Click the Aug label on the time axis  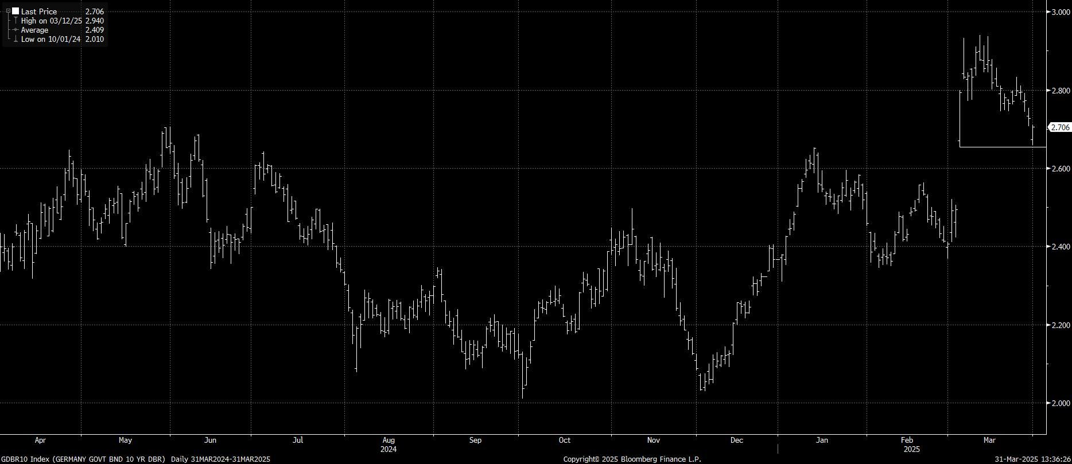(389, 440)
